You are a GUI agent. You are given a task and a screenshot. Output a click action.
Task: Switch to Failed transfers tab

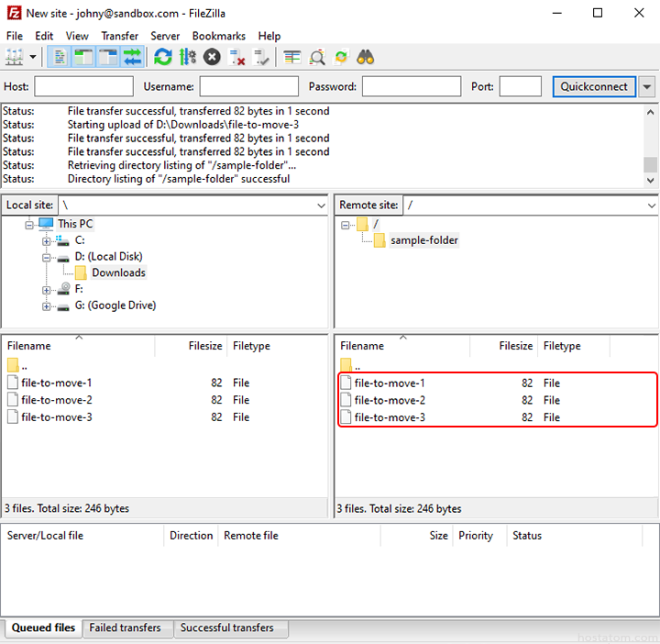coord(125,628)
